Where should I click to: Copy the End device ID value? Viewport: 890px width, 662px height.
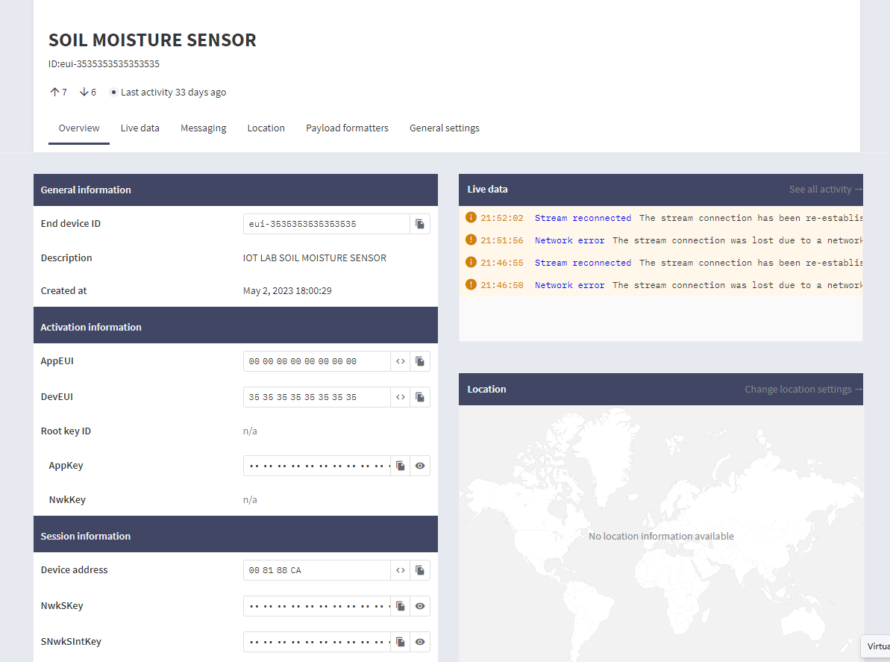pyautogui.click(x=420, y=223)
